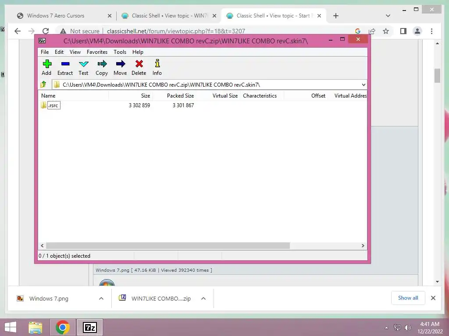Image resolution: width=449 pixels, height=336 pixels.
Task: Click the Chrome page scroll up arrow
Action: click(437, 43)
